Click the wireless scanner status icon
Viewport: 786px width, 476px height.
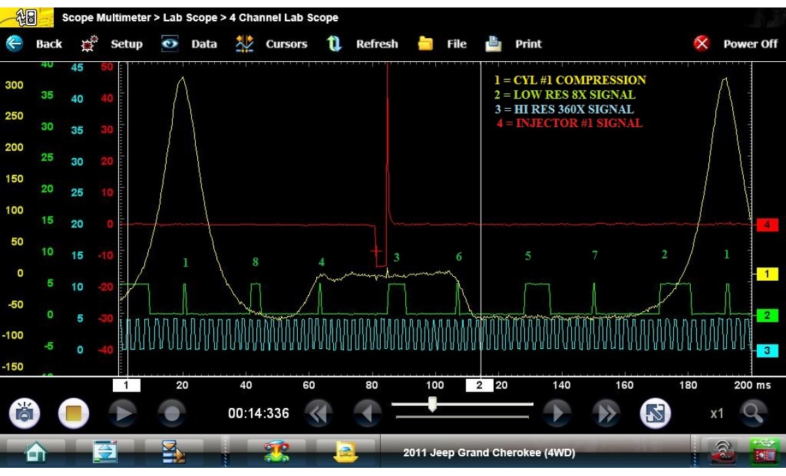pyautogui.click(x=722, y=453)
